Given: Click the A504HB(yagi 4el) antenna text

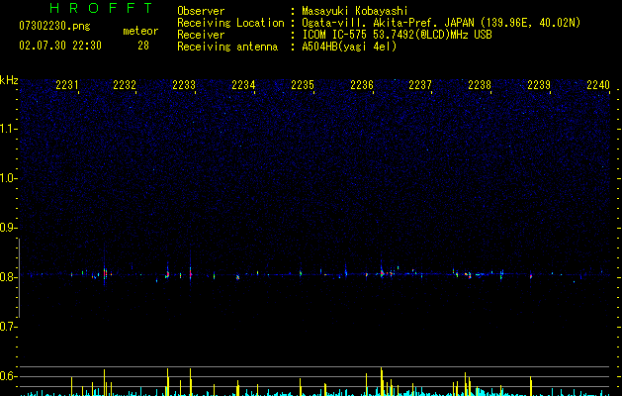Looking at the screenshot, I should pos(349,47).
